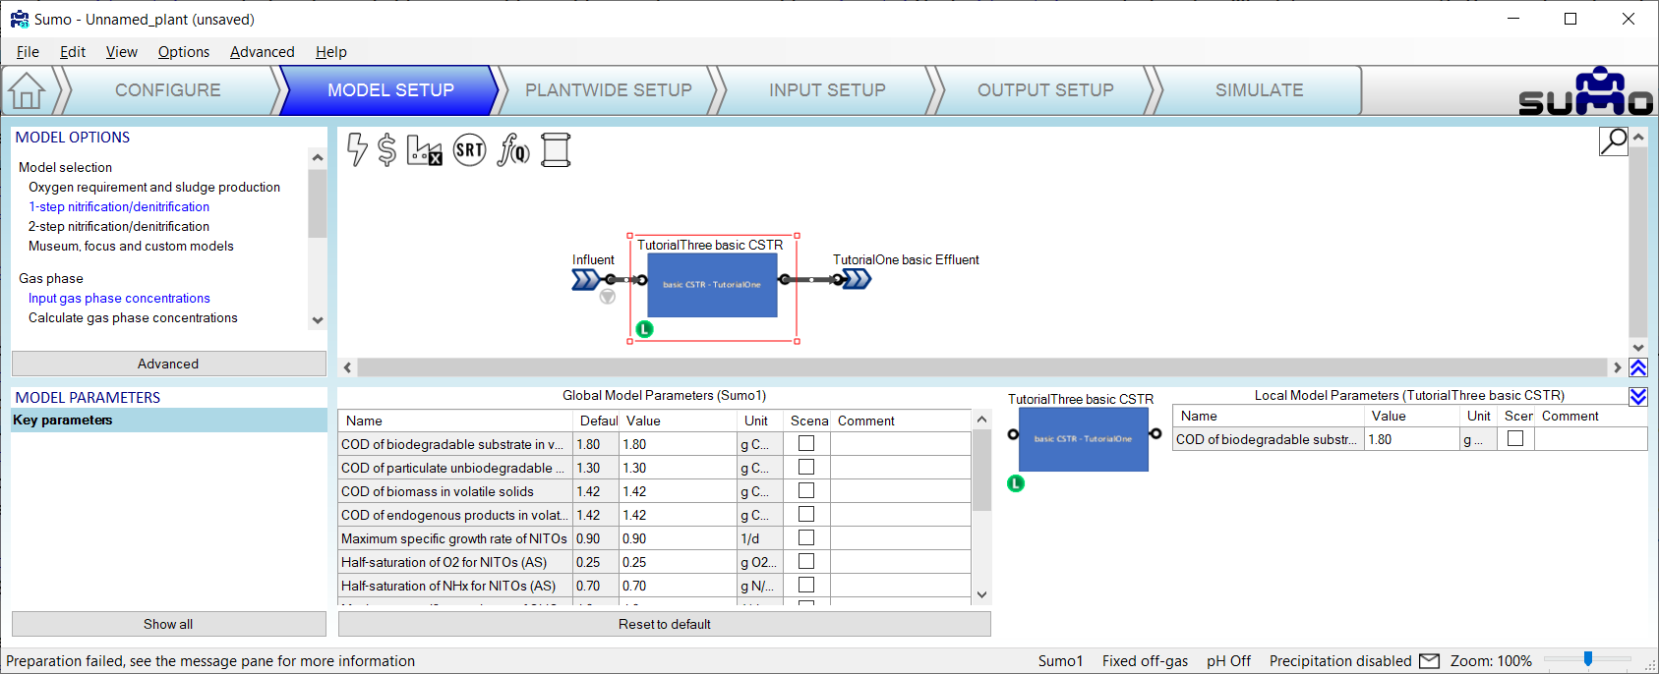The width and height of the screenshot is (1659, 674).
Task: Click the dollar sign cost icon
Action: [387, 150]
